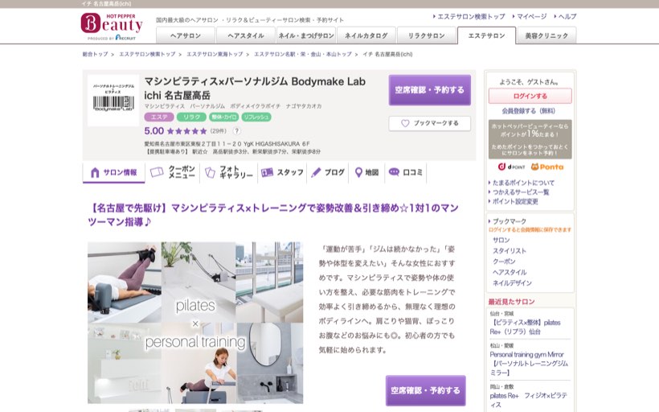The width and height of the screenshot is (659, 412).
Task: Open Personal training gym Mirror recent salon
Action: (x=529, y=364)
